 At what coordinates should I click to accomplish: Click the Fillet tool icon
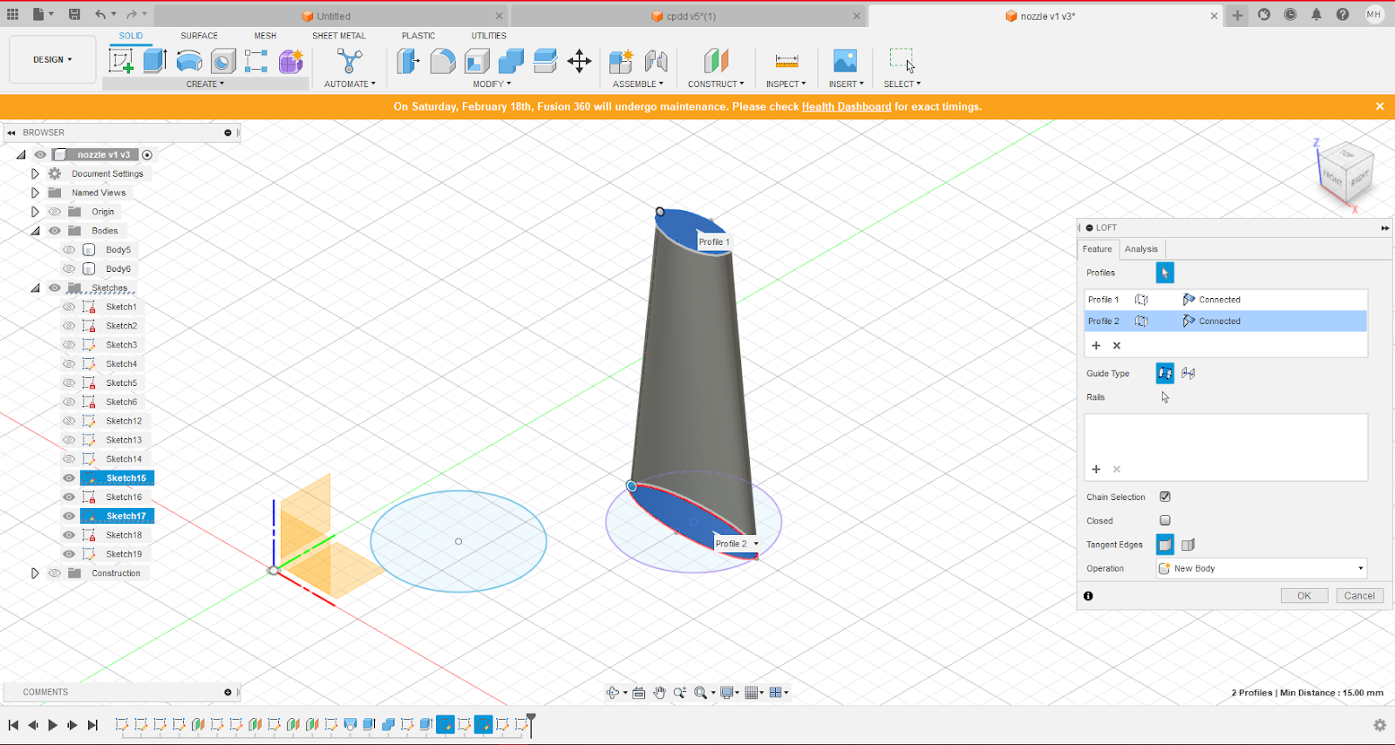coord(443,61)
